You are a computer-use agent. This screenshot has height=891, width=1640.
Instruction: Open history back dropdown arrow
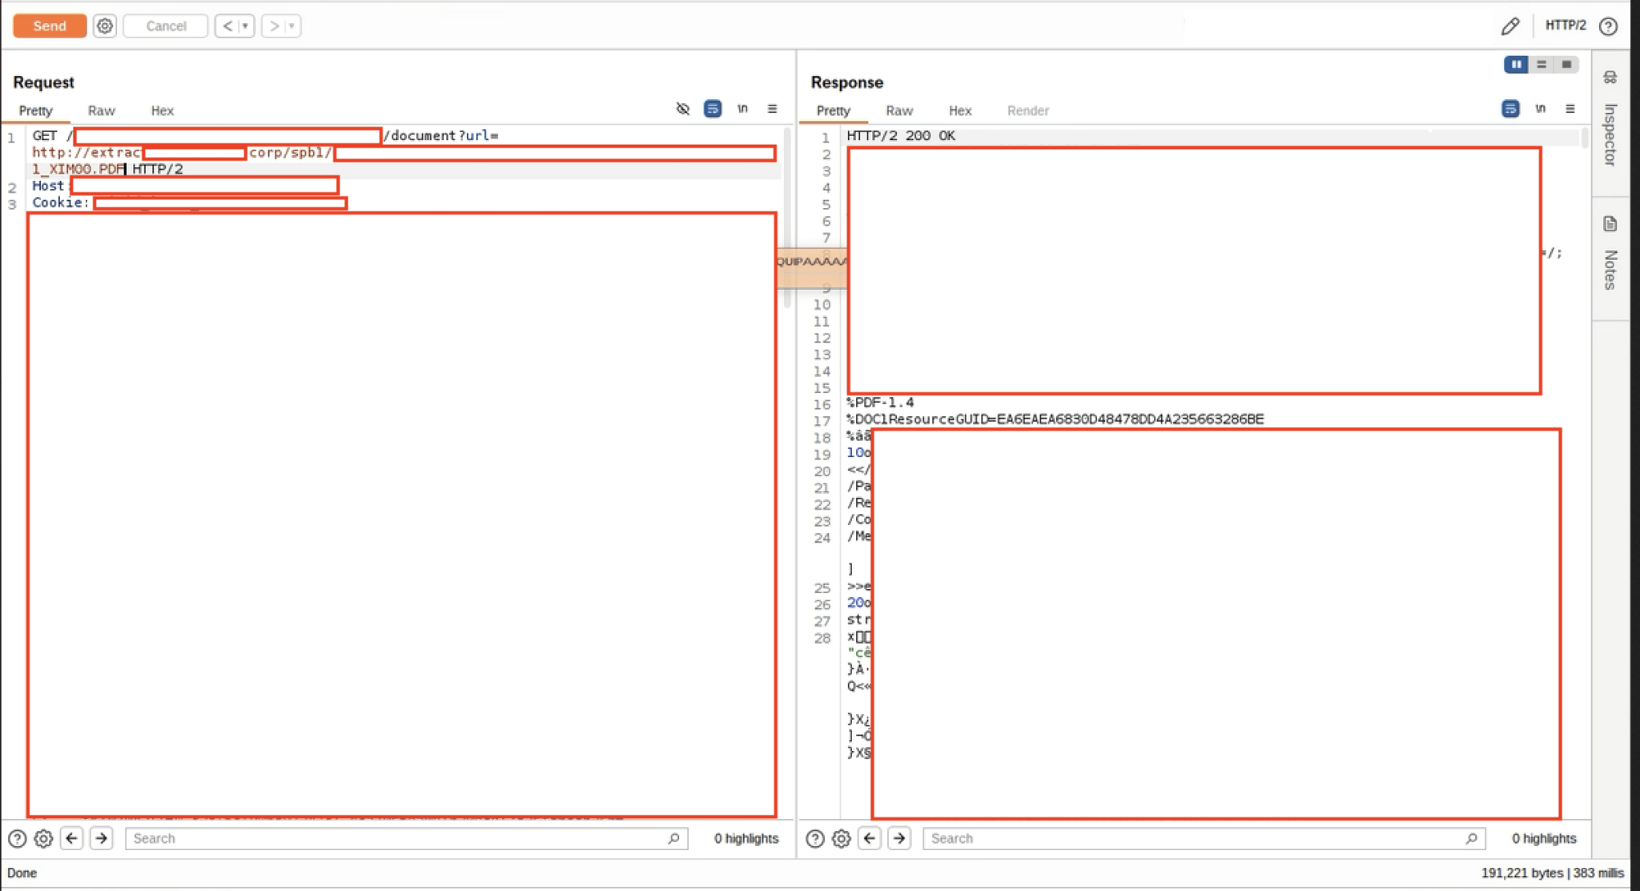click(x=245, y=26)
